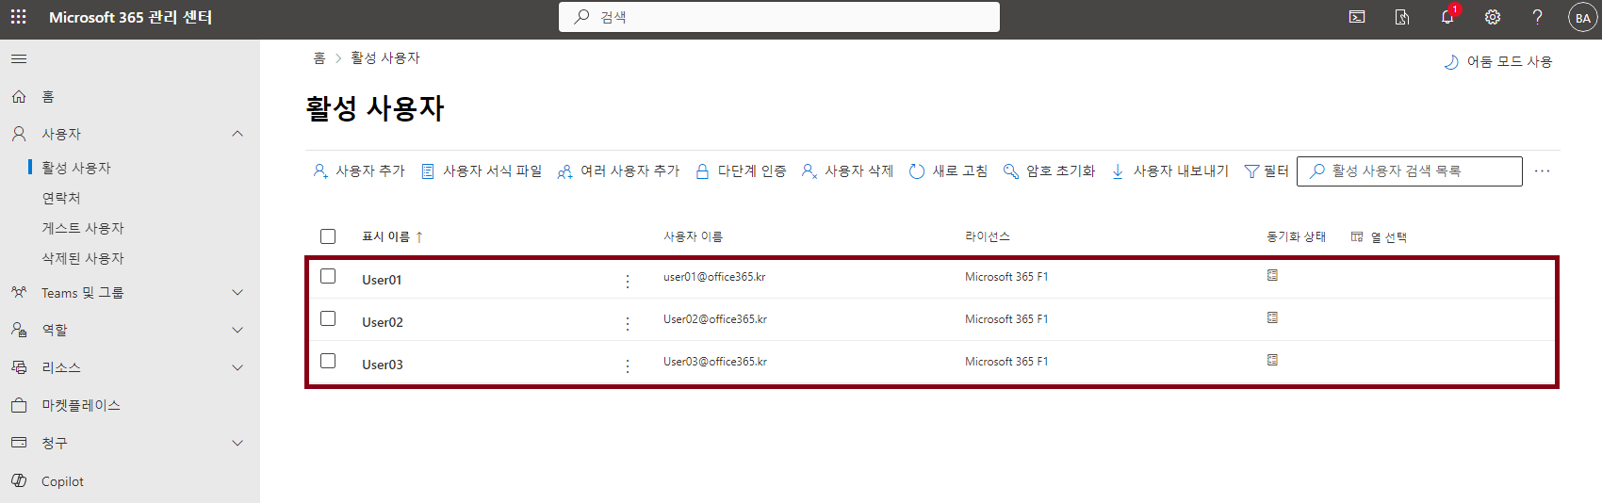1602x503 pixels.
Task: Click 여러 사용자 추가 toolbar button
Action: coord(618,171)
